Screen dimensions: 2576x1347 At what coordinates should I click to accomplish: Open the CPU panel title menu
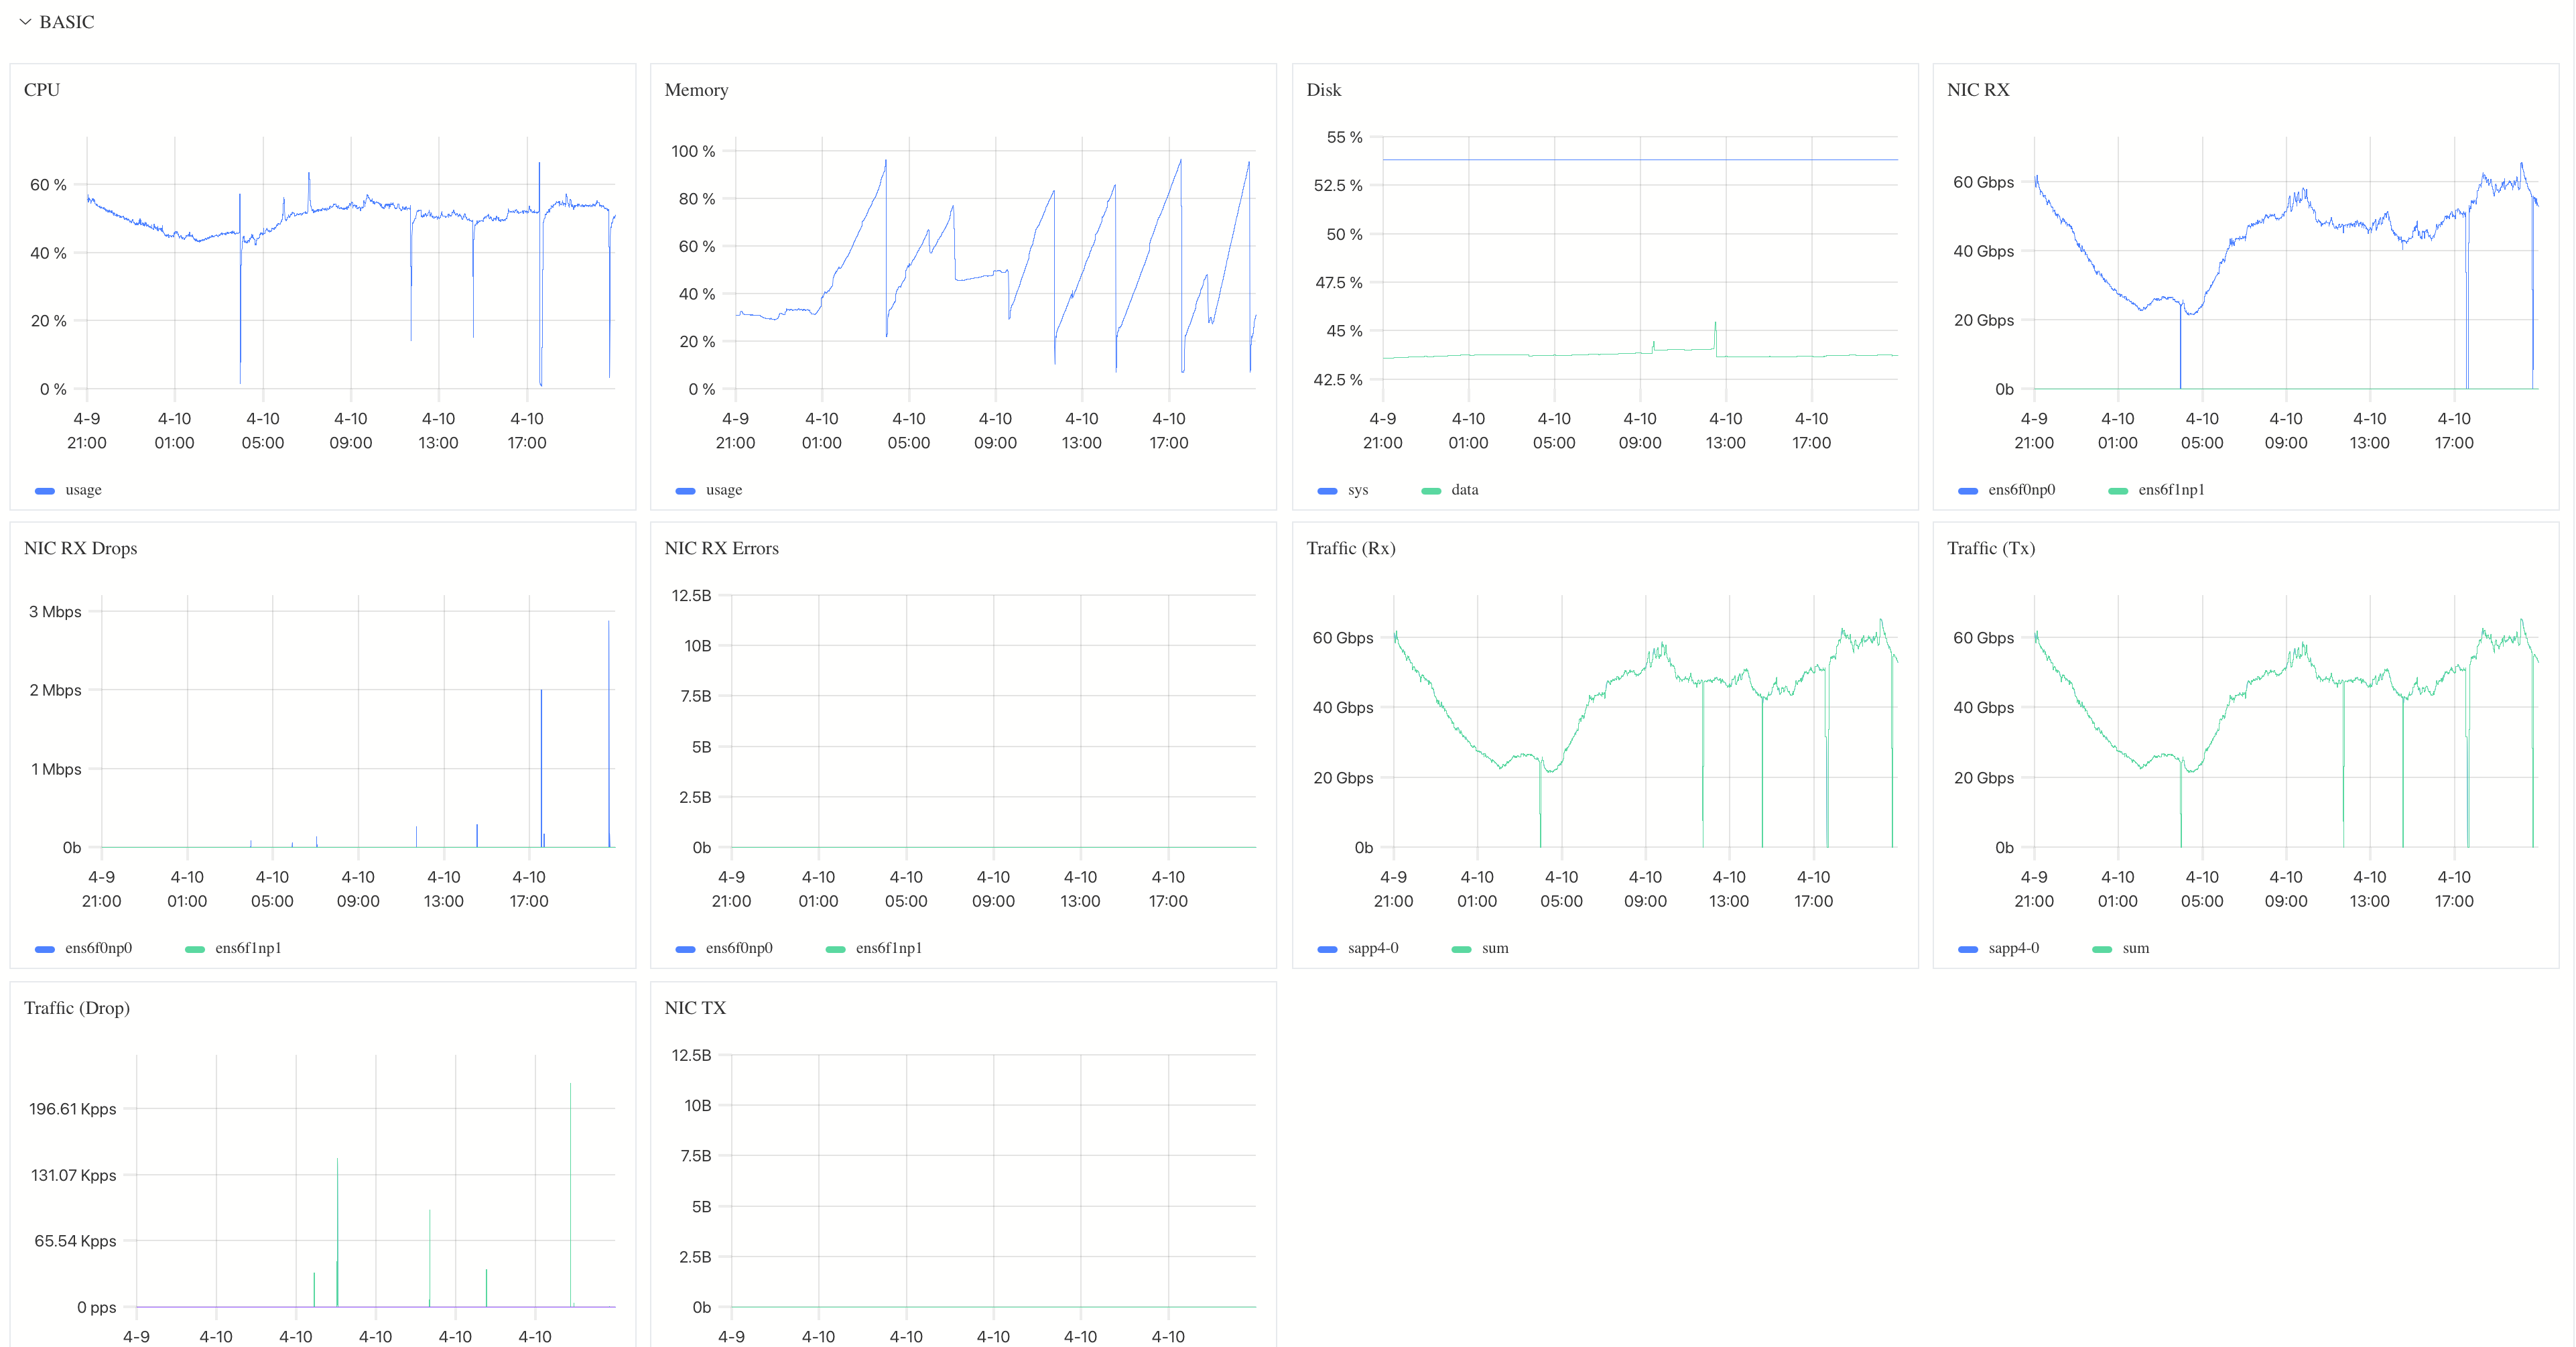[x=42, y=90]
